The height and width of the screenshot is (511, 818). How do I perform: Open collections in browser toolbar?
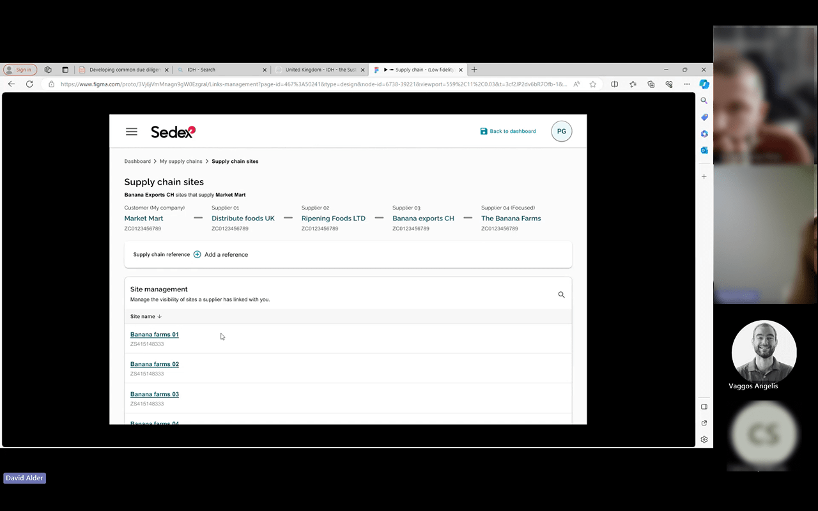coord(651,84)
